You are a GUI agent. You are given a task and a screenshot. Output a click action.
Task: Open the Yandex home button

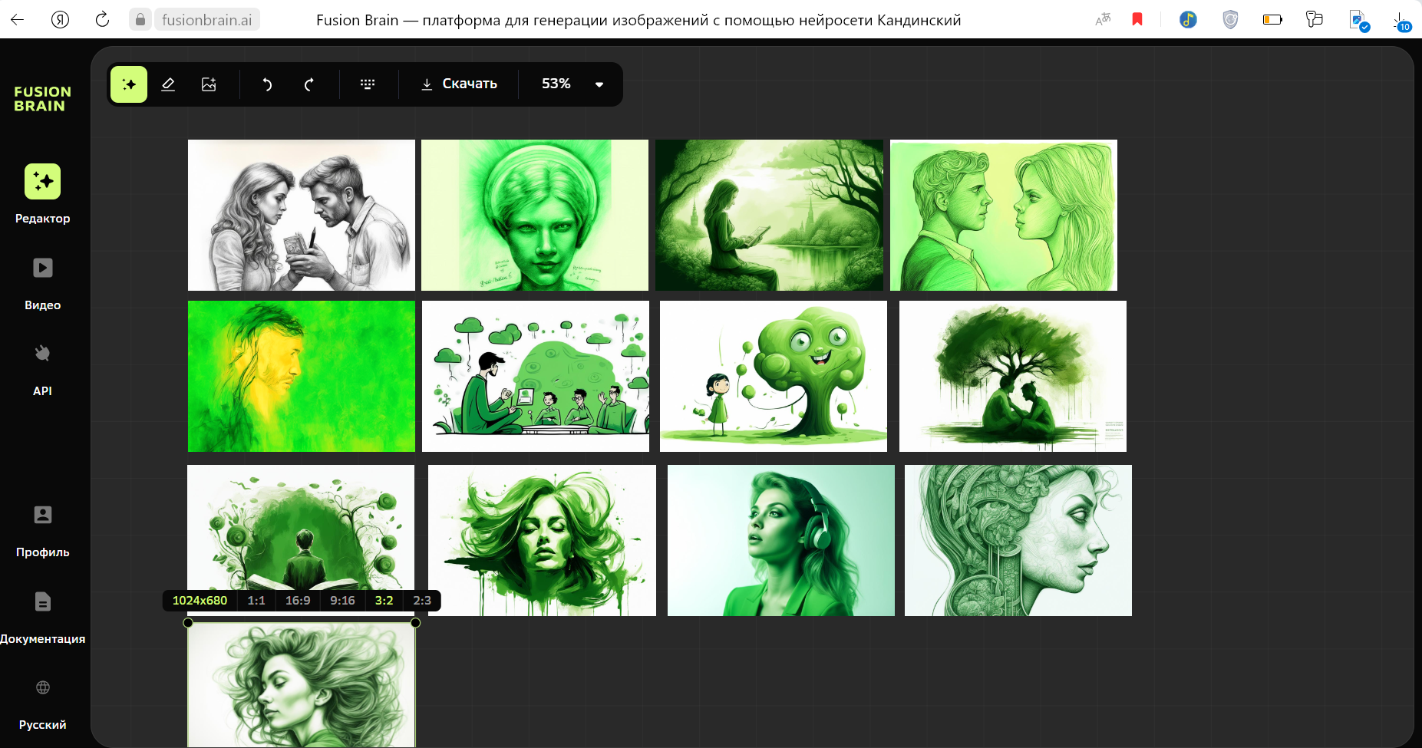[x=60, y=19]
